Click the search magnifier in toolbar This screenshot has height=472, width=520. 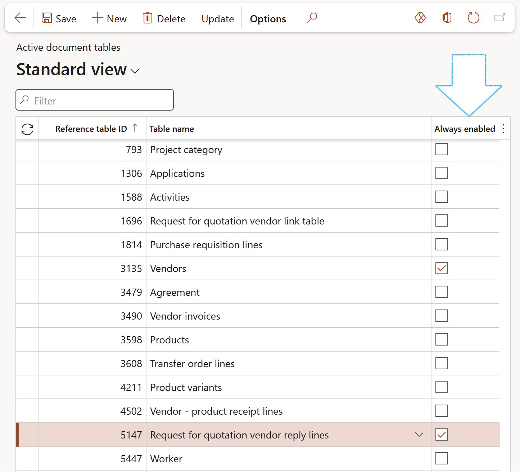[x=312, y=18]
